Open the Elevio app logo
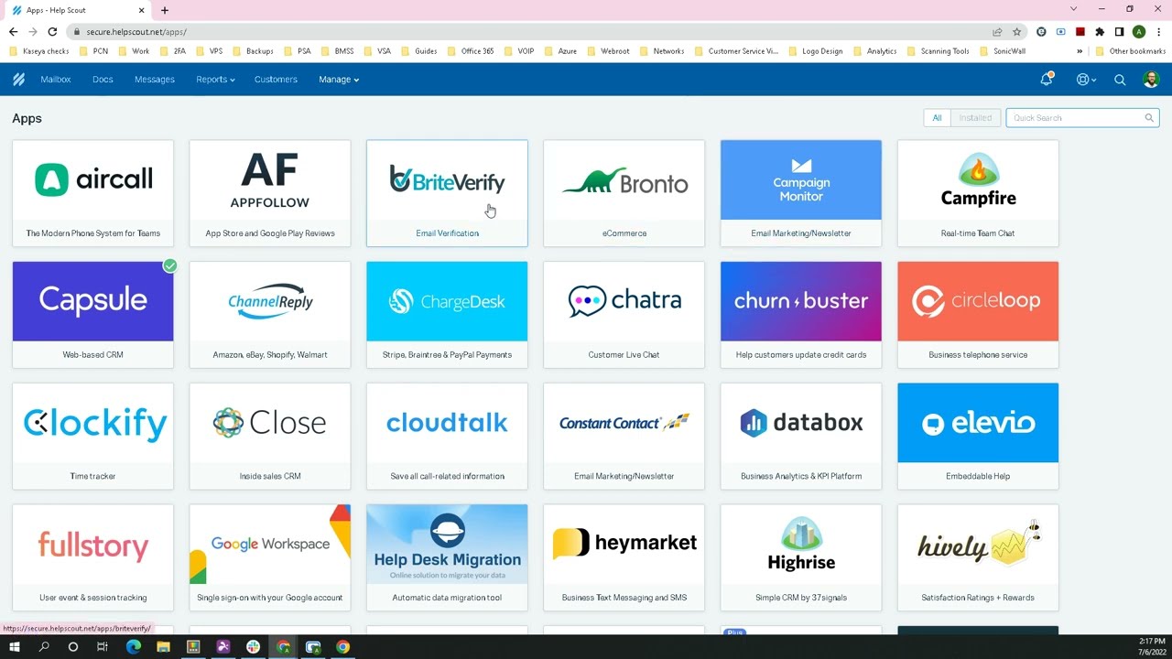 (978, 423)
